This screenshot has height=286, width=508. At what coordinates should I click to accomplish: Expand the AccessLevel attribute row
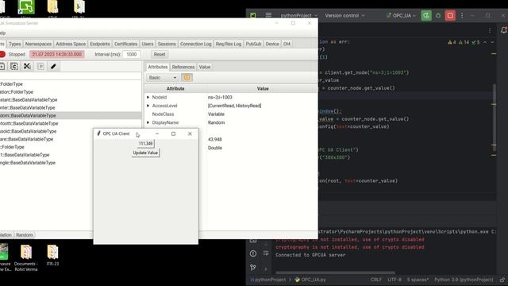click(148, 106)
